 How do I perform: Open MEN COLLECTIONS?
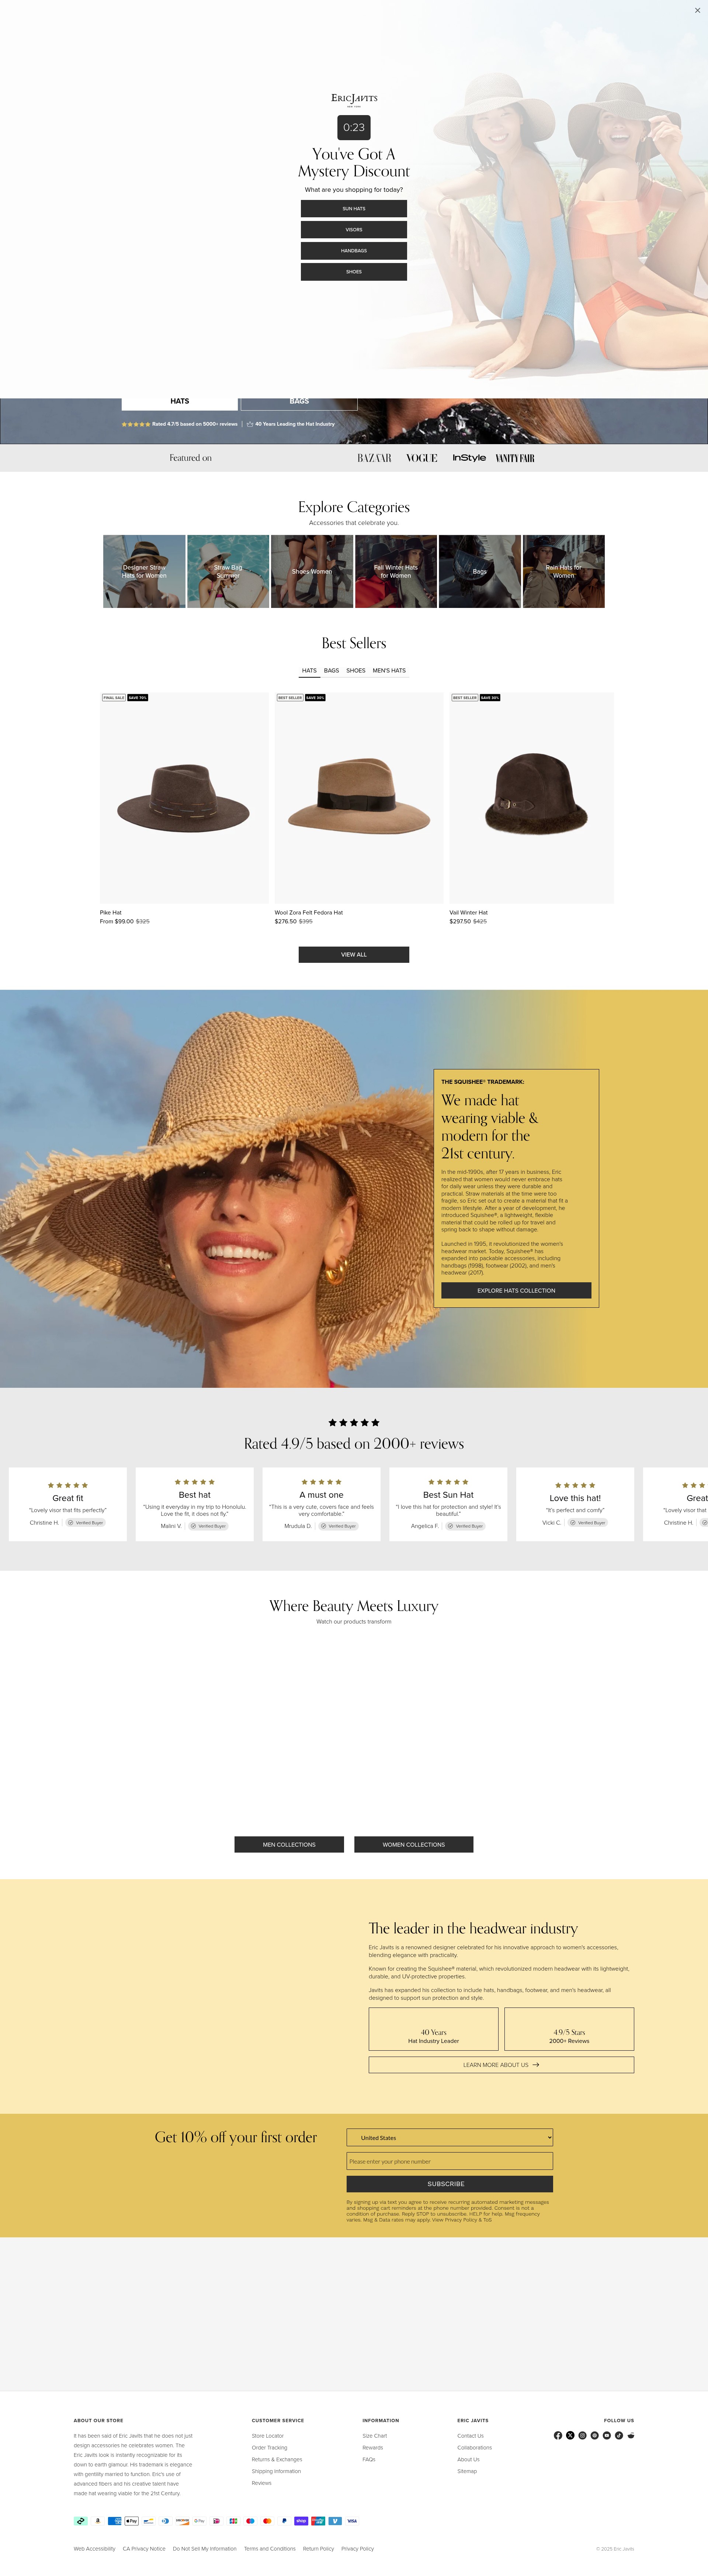pyautogui.click(x=289, y=1845)
